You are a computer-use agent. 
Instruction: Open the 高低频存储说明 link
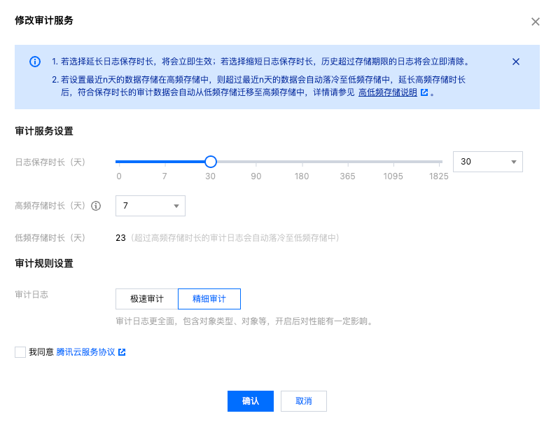click(x=387, y=92)
